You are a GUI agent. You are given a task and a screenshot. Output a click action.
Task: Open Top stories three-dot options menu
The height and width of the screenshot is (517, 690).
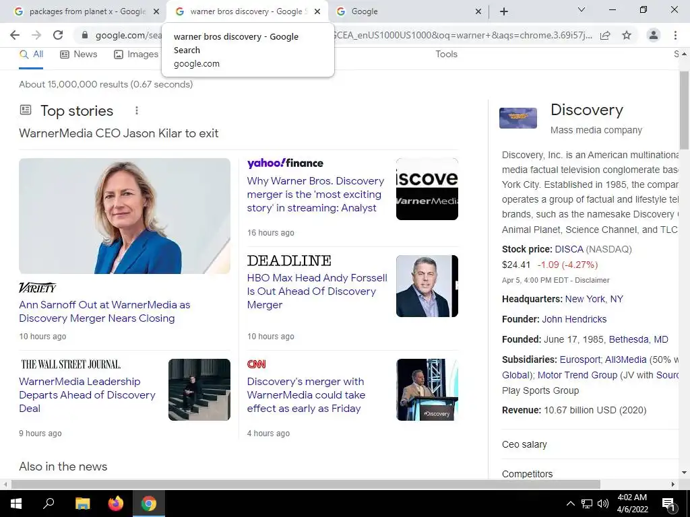click(136, 110)
